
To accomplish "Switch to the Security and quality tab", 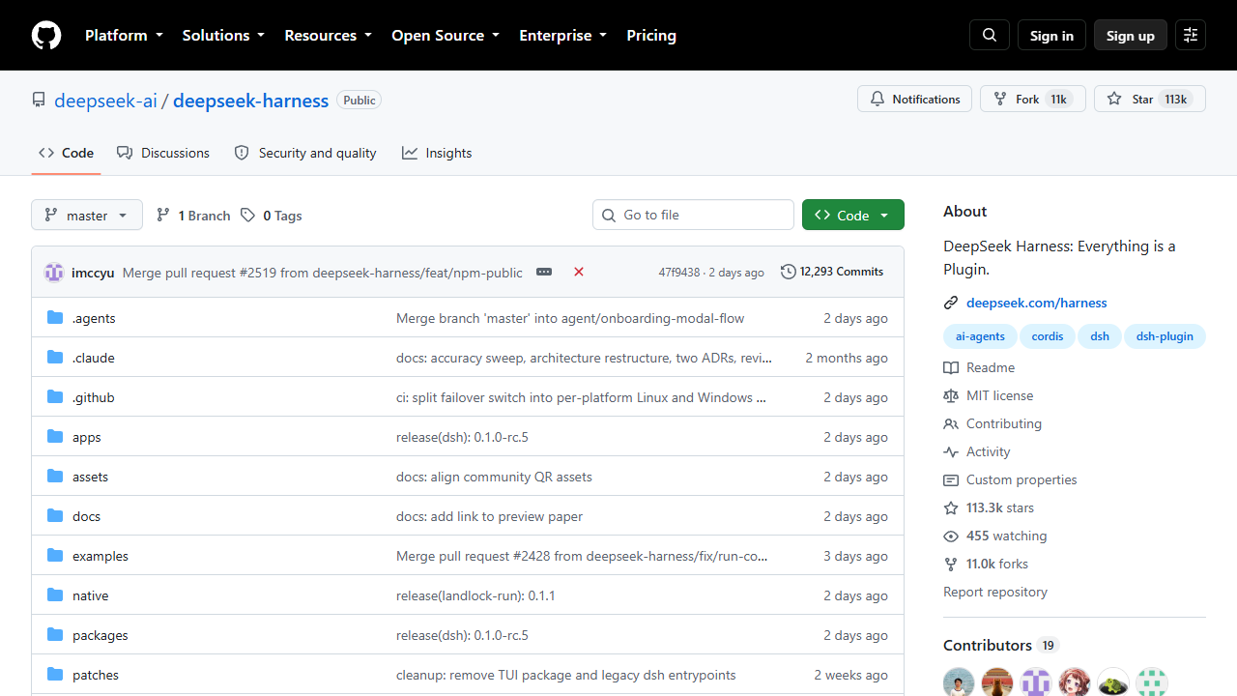I will click(x=304, y=153).
